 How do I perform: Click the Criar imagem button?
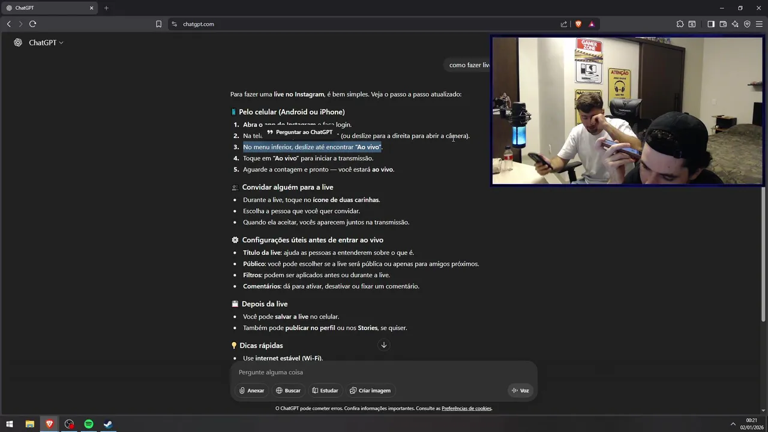[x=370, y=391]
